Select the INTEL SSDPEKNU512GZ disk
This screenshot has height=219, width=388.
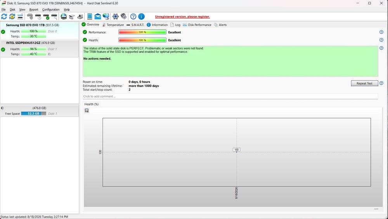(x=40, y=48)
